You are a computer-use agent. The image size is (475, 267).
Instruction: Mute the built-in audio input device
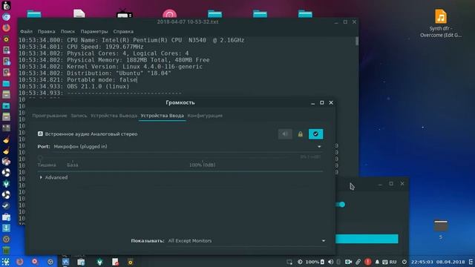[285, 134]
